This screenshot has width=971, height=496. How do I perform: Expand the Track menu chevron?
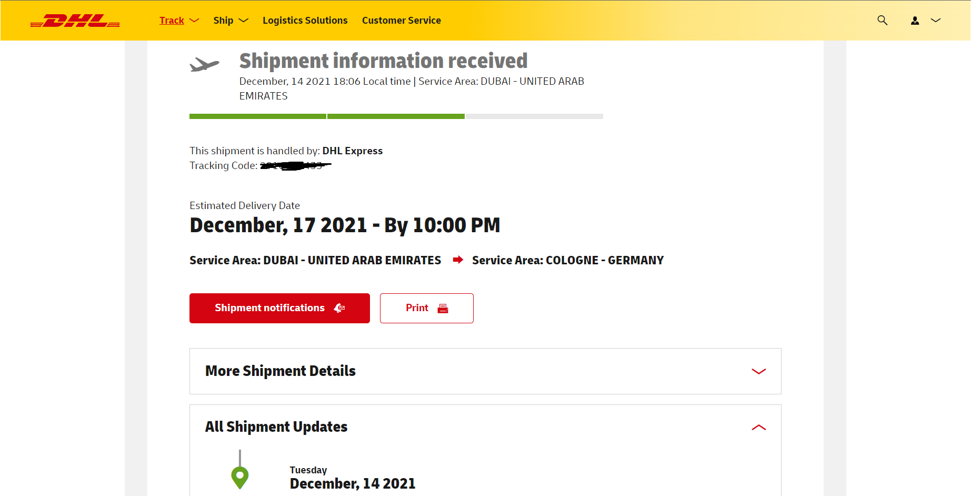point(194,21)
